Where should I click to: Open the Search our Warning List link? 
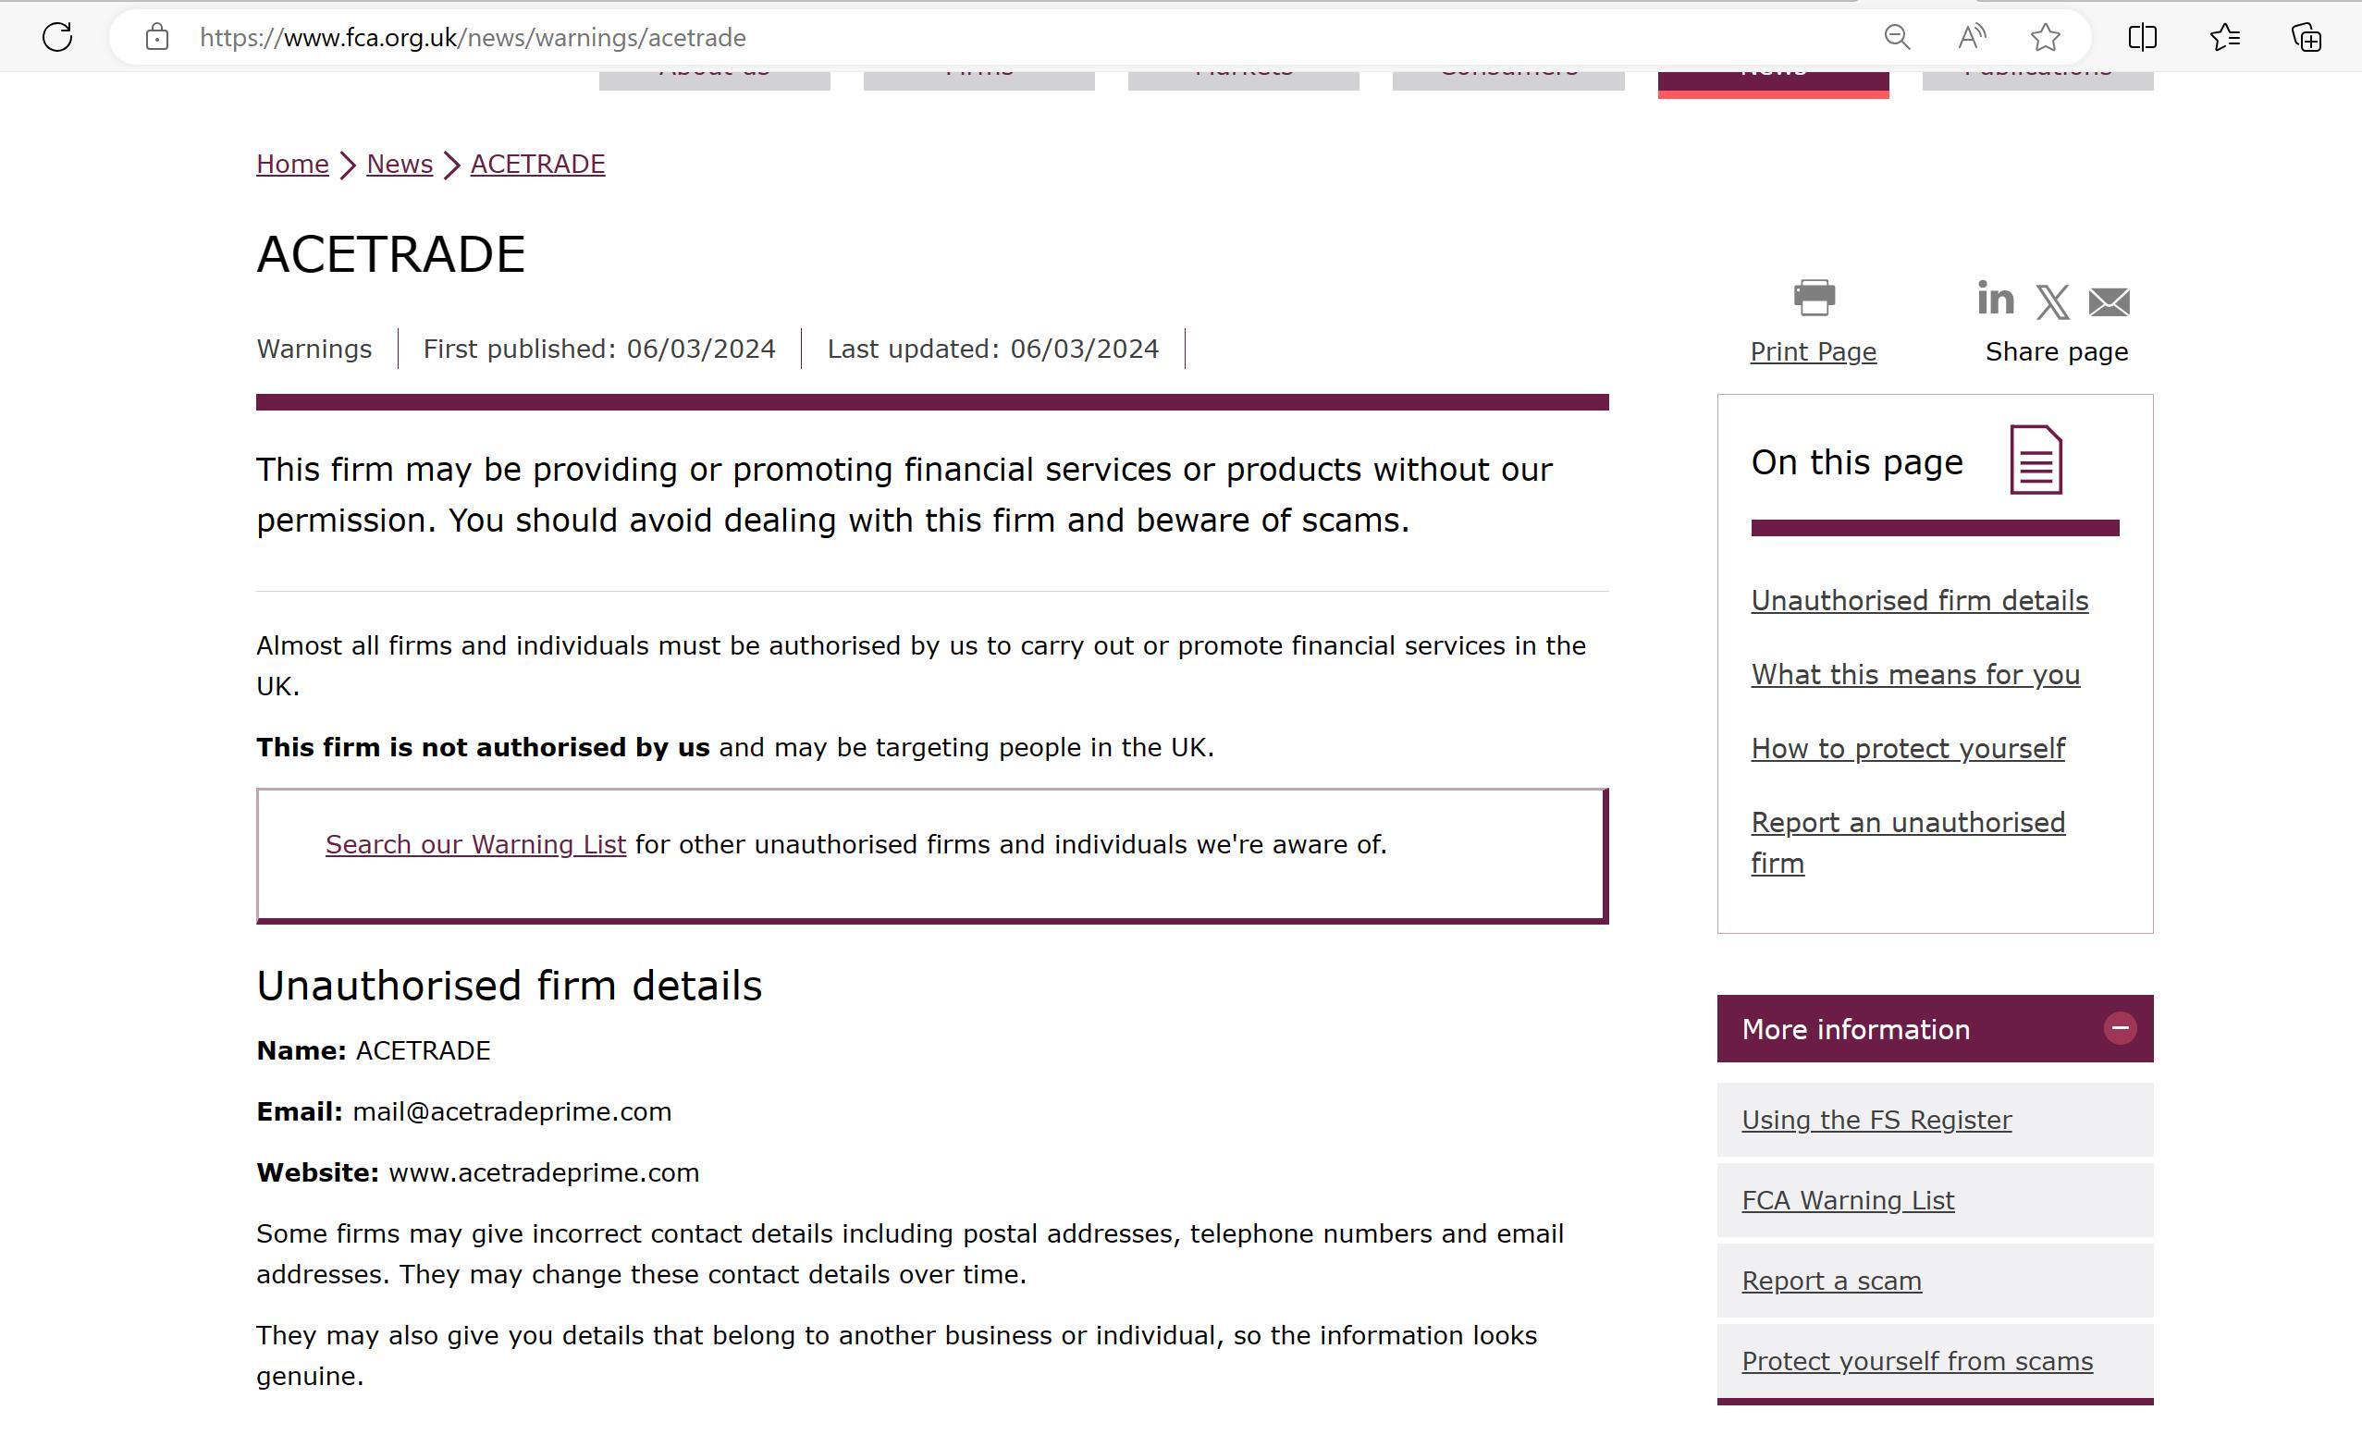point(475,844)
